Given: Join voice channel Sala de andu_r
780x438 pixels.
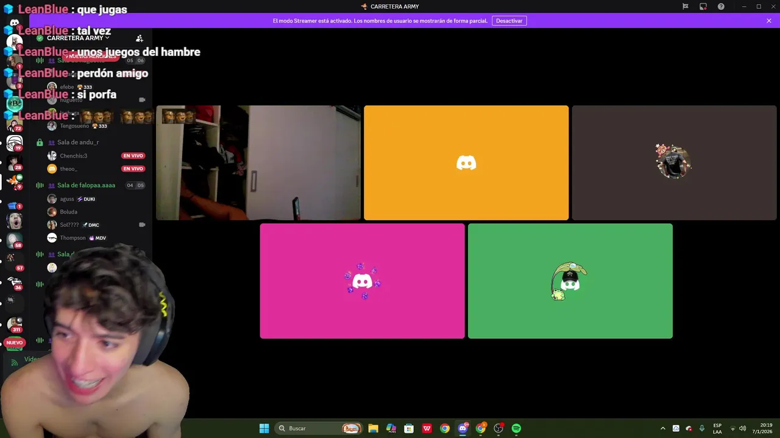Looking at the screenshot, I should pos(78,142).
